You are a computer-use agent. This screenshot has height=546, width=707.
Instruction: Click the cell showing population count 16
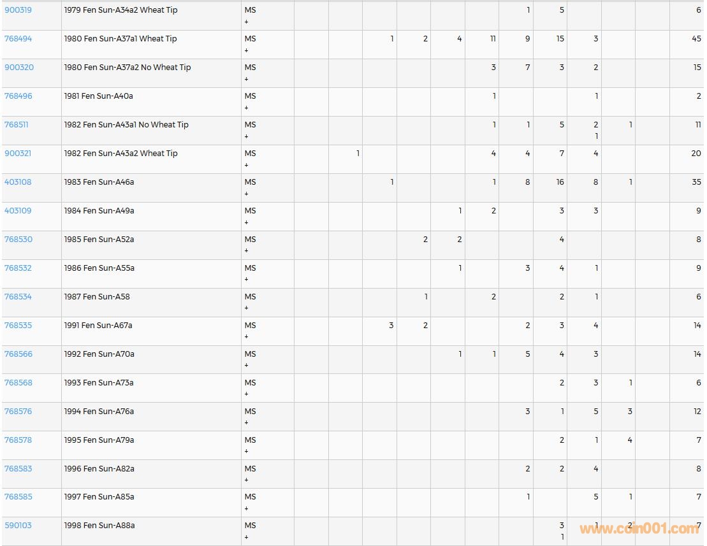tap(559, 182)
